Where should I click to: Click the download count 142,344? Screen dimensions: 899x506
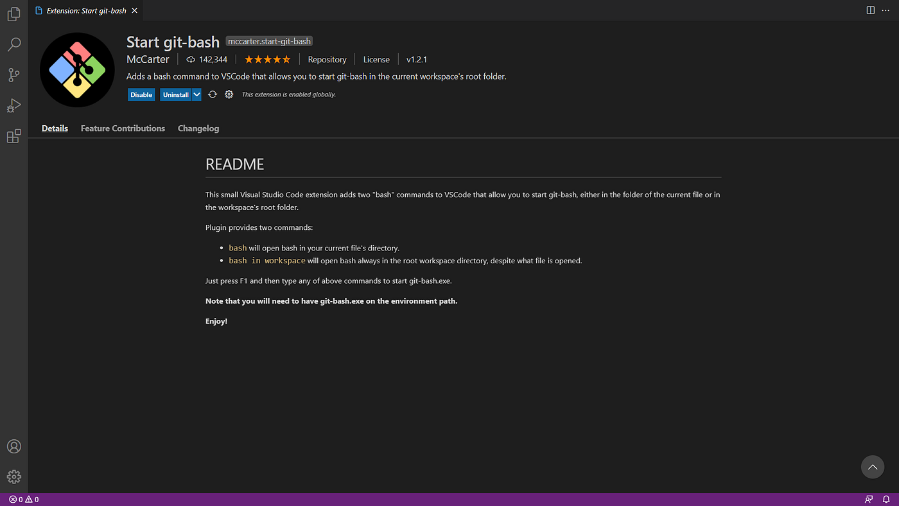(207, 59)
